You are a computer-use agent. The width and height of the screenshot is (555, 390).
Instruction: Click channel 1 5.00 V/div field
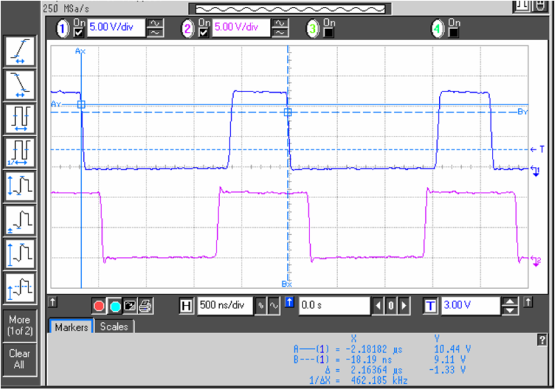coord(116,28)
